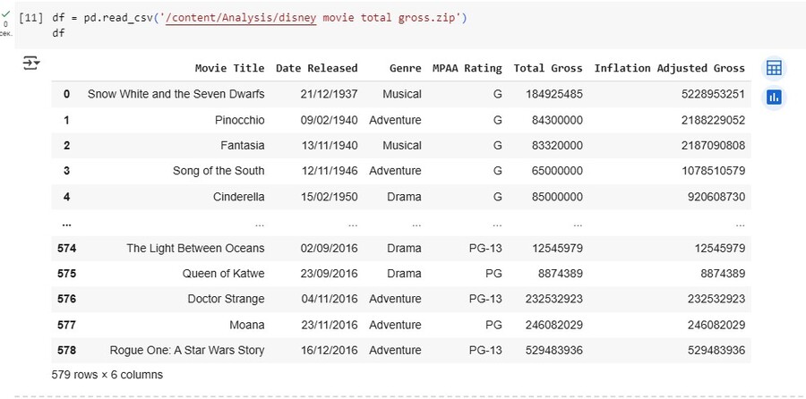This screenshot has height=399, width=806.
Task: Open the suggested charts icon
Action: click(x=774, y=97)
